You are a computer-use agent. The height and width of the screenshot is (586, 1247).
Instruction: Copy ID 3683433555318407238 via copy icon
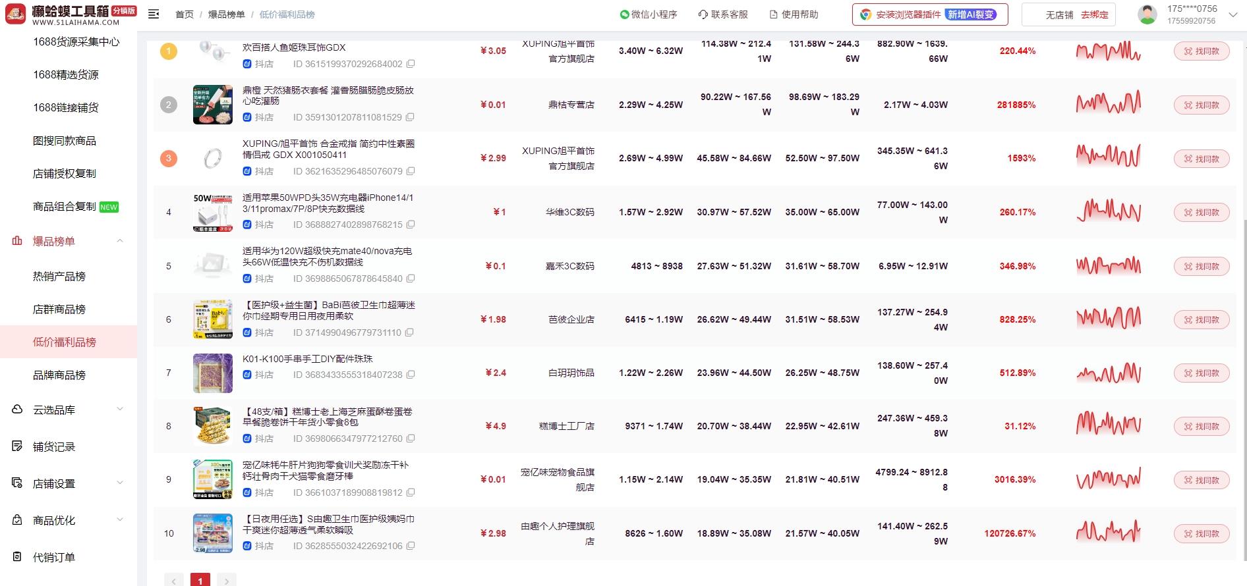411,375
